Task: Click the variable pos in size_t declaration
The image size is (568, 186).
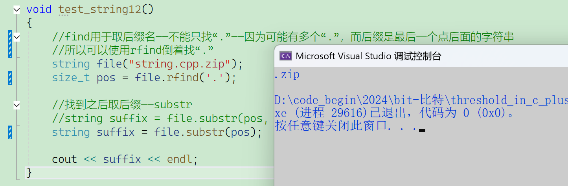Action: pyautogui.click(x=106, y=78)
